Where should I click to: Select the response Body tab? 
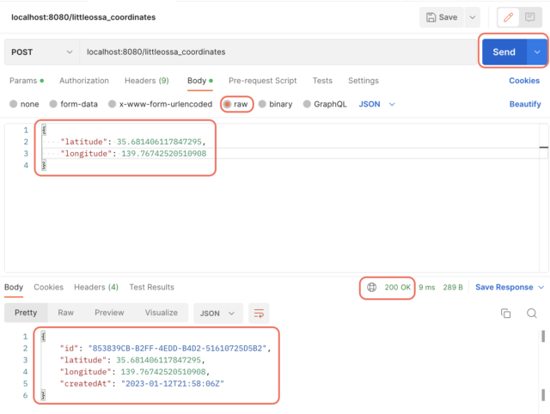coord(14,287)
